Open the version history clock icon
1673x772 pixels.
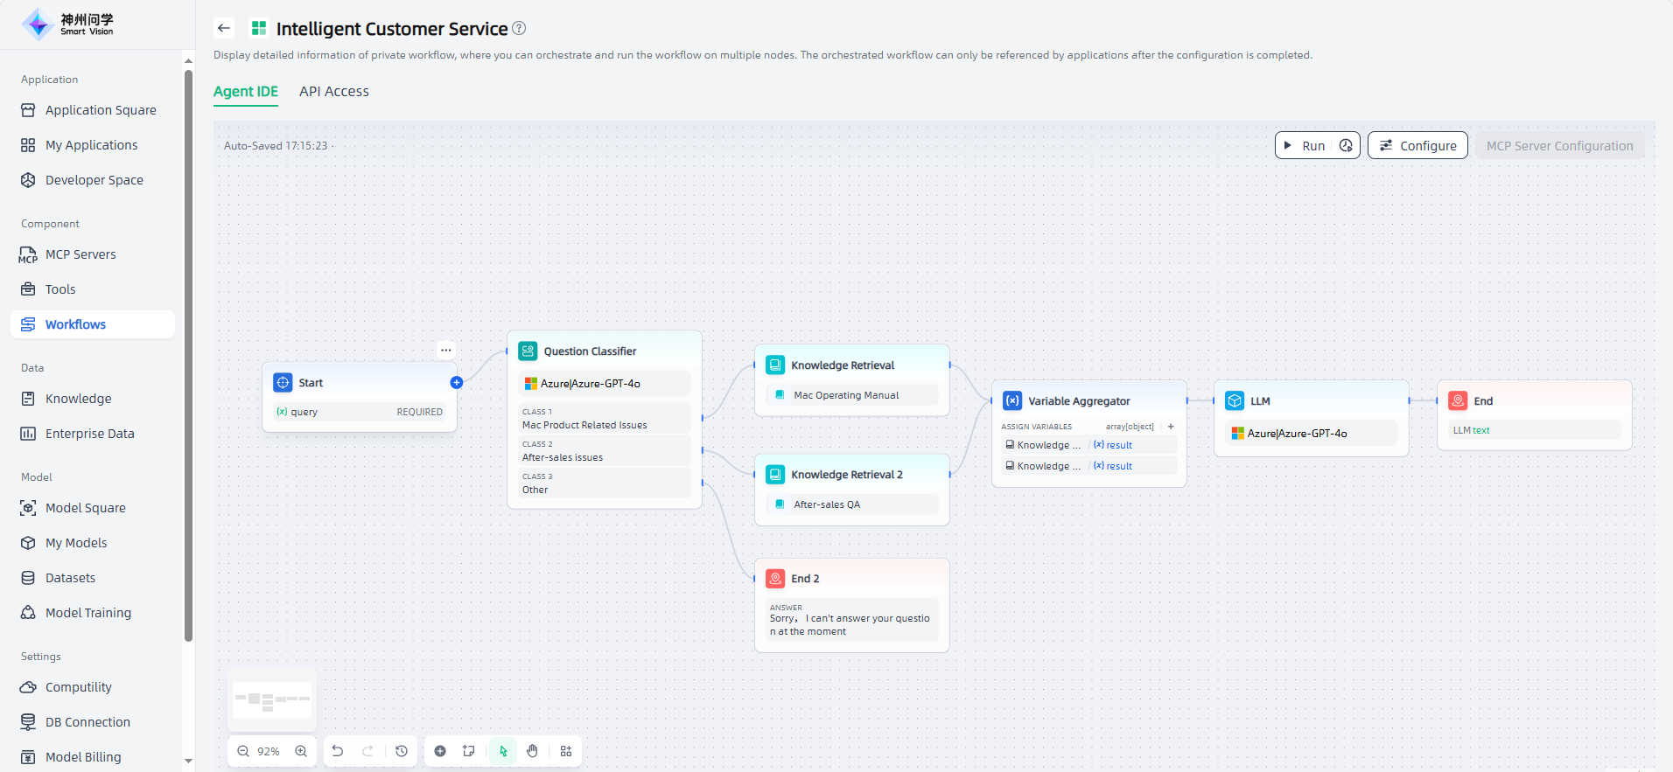tap(402, 751)
